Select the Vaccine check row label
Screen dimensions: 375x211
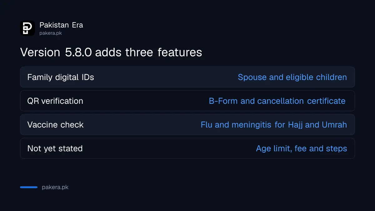pyautogui.click(x=55, y=125)
